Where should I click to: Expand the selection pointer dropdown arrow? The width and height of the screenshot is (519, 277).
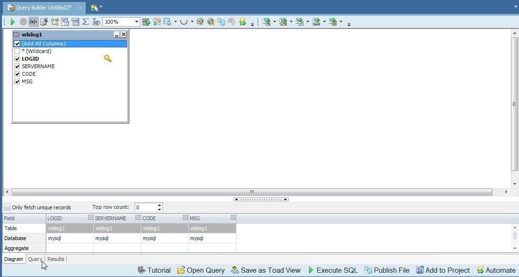click(175, 22)
